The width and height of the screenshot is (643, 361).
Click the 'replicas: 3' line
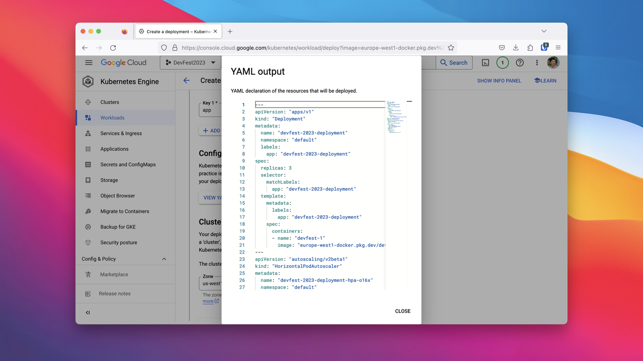click(x=276, y=168)
